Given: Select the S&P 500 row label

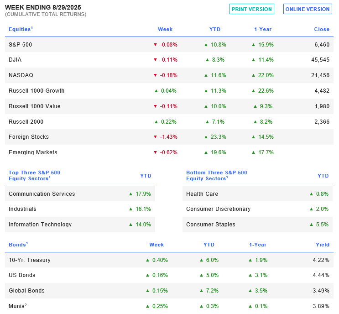Looking at the screenshot, I should [x=21, y=45].
